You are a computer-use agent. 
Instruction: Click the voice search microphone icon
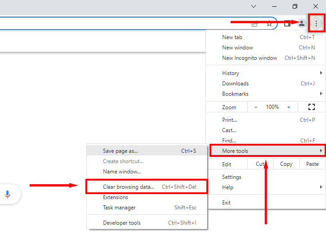tap(7, 195)
